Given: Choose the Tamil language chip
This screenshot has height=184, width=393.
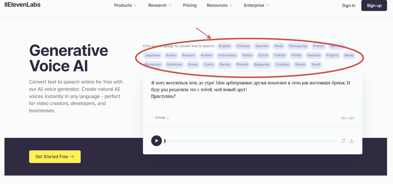Looking at the screenshot, I should pyautogui.click(x=316, y=65).
